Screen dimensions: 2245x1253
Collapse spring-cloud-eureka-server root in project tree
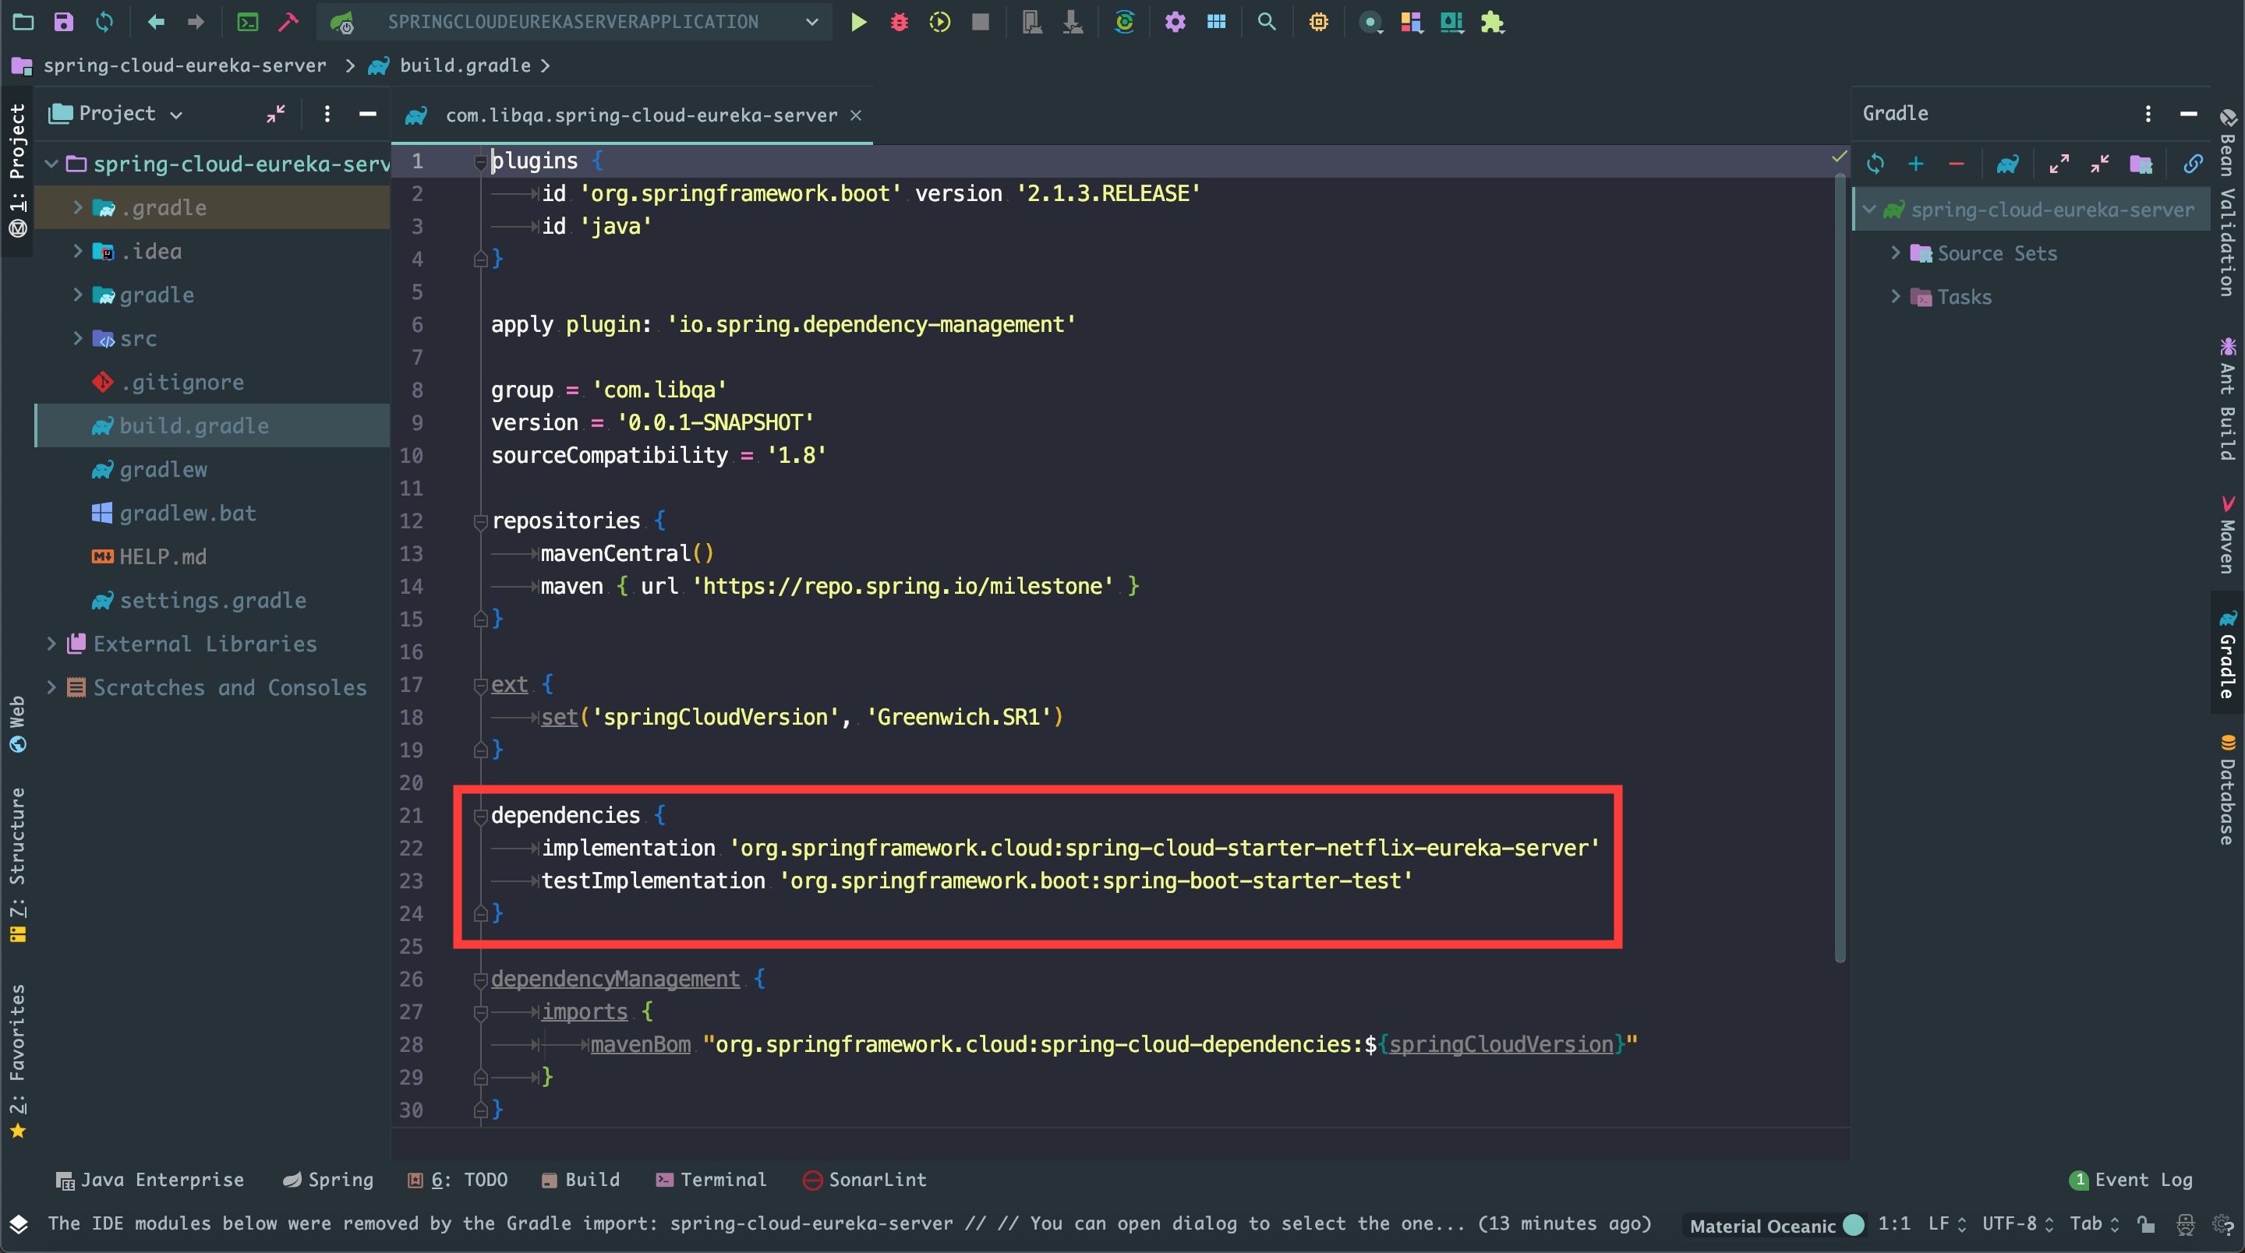[x=51, y=164]
